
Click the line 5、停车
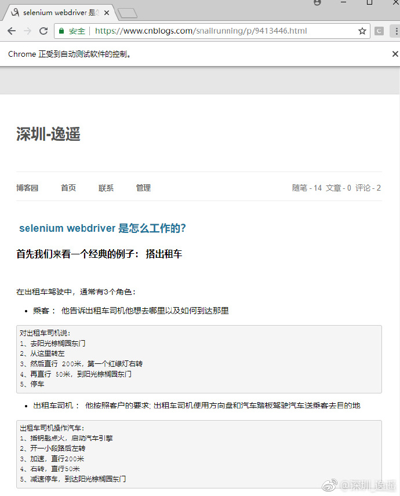pyautogui.click(x=32, y=384)
